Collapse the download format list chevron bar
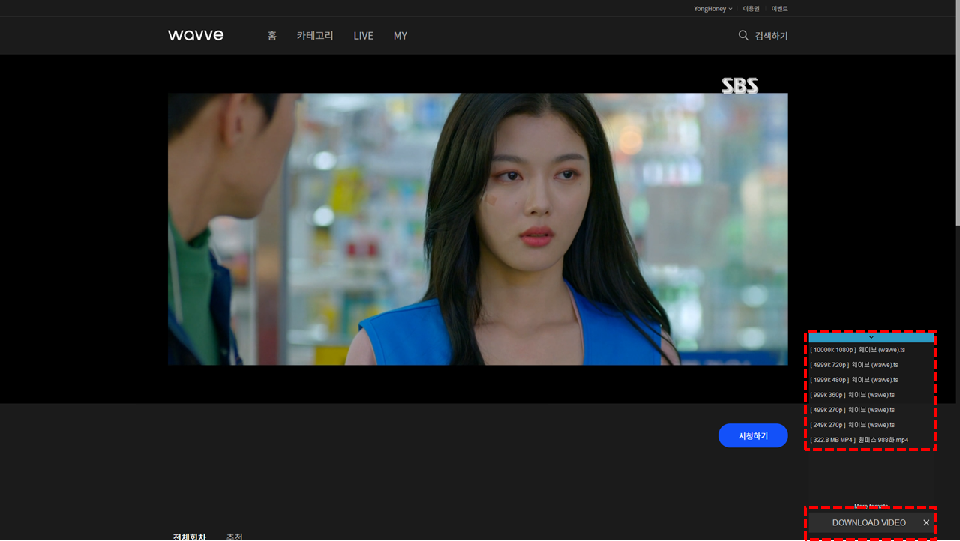 click(871, 338)
